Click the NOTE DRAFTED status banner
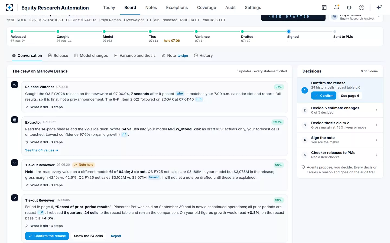Screen dimensions: 390x243 tap(293, 17)
